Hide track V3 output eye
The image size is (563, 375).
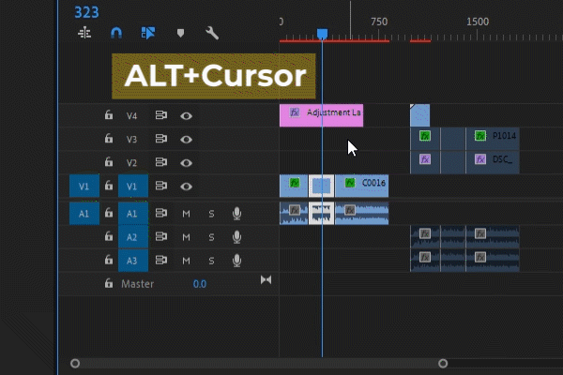[x=186, y=140]
